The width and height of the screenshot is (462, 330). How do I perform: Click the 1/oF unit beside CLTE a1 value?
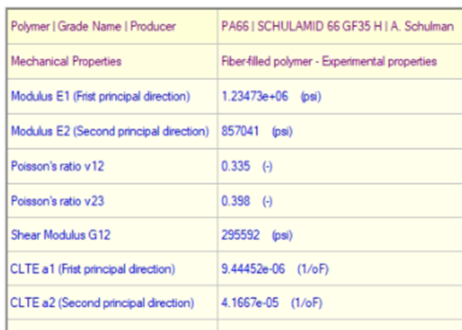click(x=313, y=269)
